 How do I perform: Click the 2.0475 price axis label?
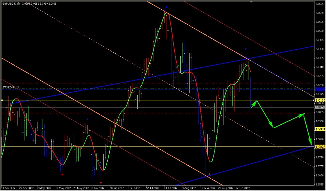[x=320, y=40]
